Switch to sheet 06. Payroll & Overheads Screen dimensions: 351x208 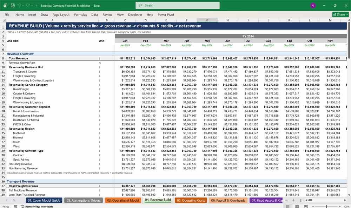point(228,200)
